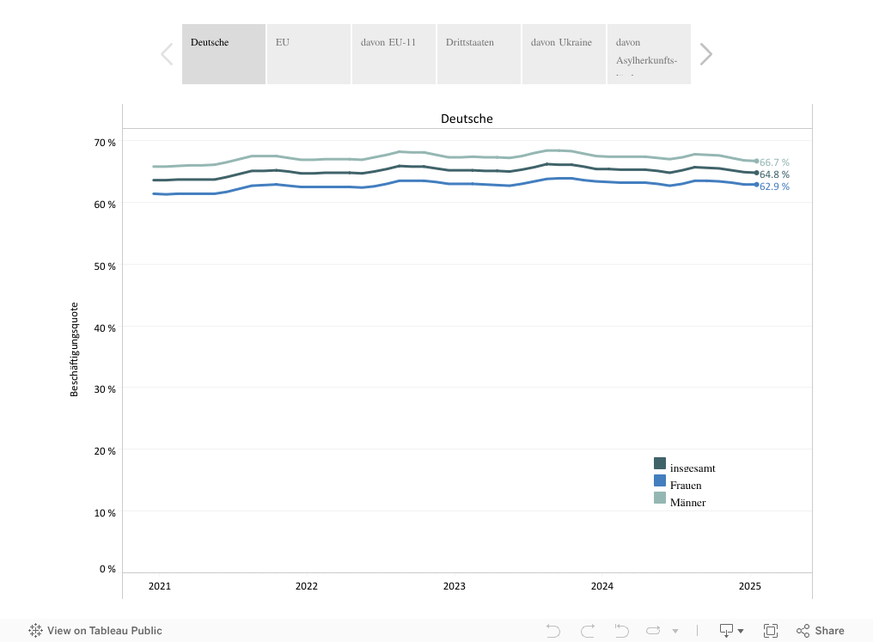The image size is (873, 642).
Task: Click the Redo icon in the toolbar
Action: 588,631
